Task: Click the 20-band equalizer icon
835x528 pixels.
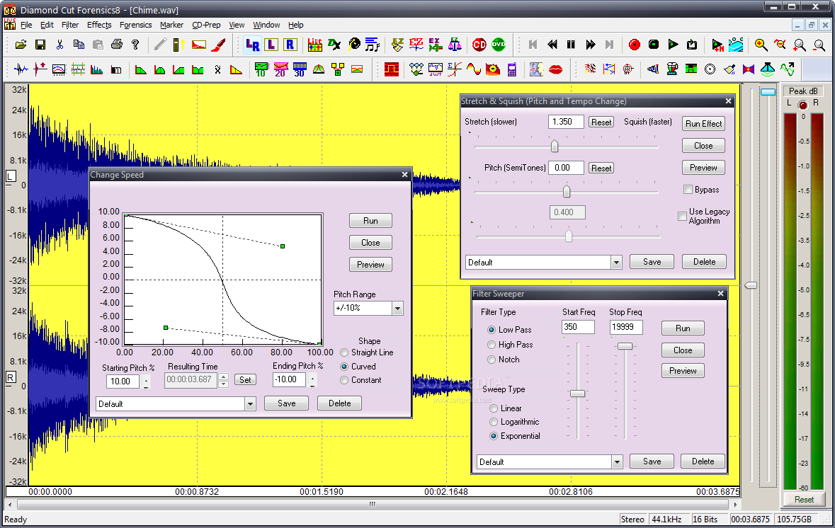Action: pyautogui.click(x=280, y=69)
